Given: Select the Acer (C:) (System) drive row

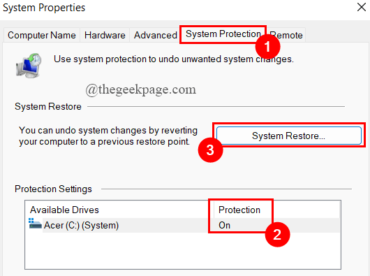Looking at the screenshot, I should 184,225.
